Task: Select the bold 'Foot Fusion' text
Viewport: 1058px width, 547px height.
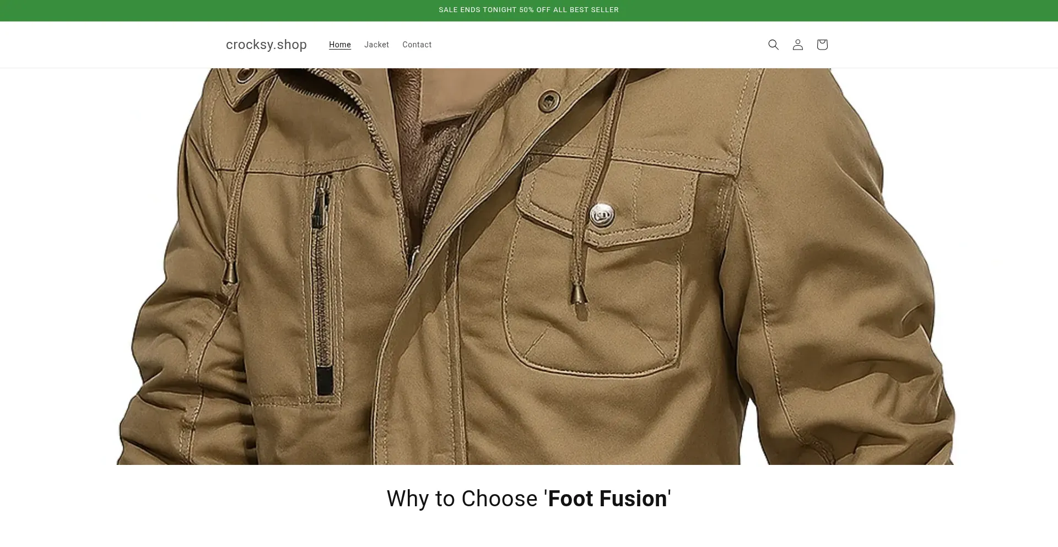Action: pos(607,499)
